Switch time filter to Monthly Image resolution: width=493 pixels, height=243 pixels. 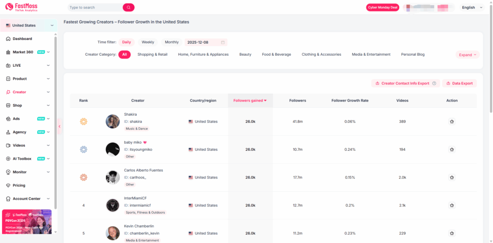171,42
